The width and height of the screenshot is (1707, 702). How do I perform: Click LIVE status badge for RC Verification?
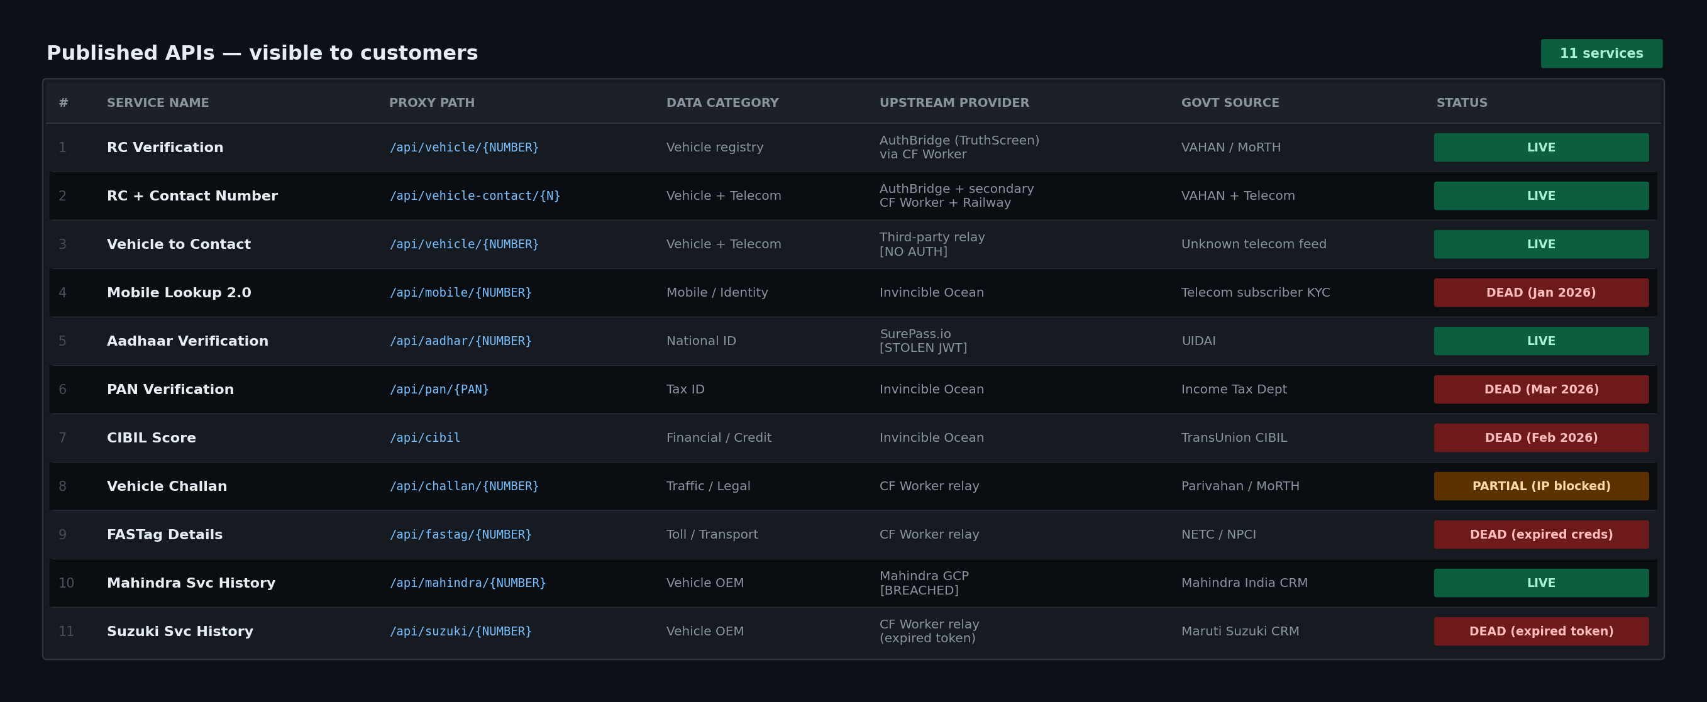click(x=1542, y=148)
